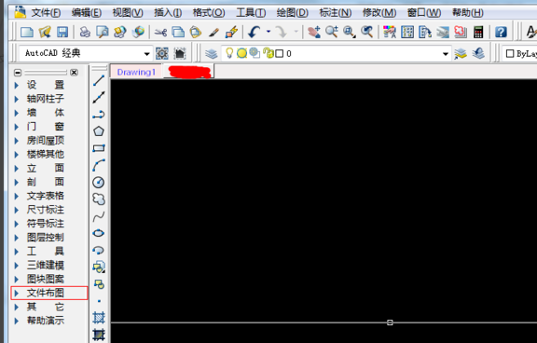Open the Sheet Set Manager icon
Image resolution: width=537 pixels, height=343 pixels.
click(x=443, y=33)
